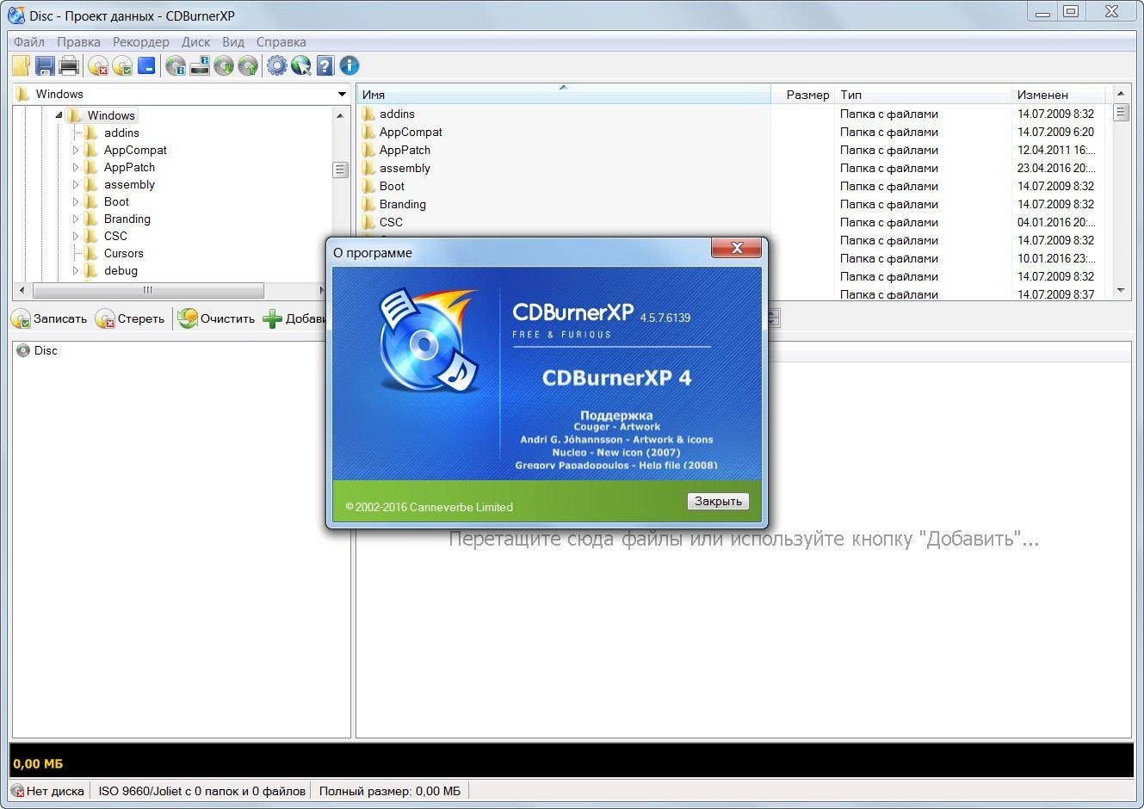The width and height of the screenshot is (1144, 809).
Task: Click the AppPatch row in file list
Action: click(733, 150)
